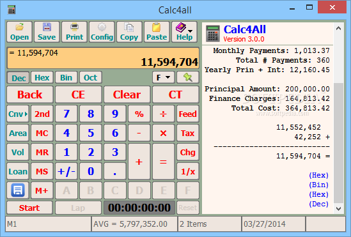The width and height of the screenshot is (351, 237).
Task: Click the 00:00:00:00 stopwatch display
Action: [139, 208]
